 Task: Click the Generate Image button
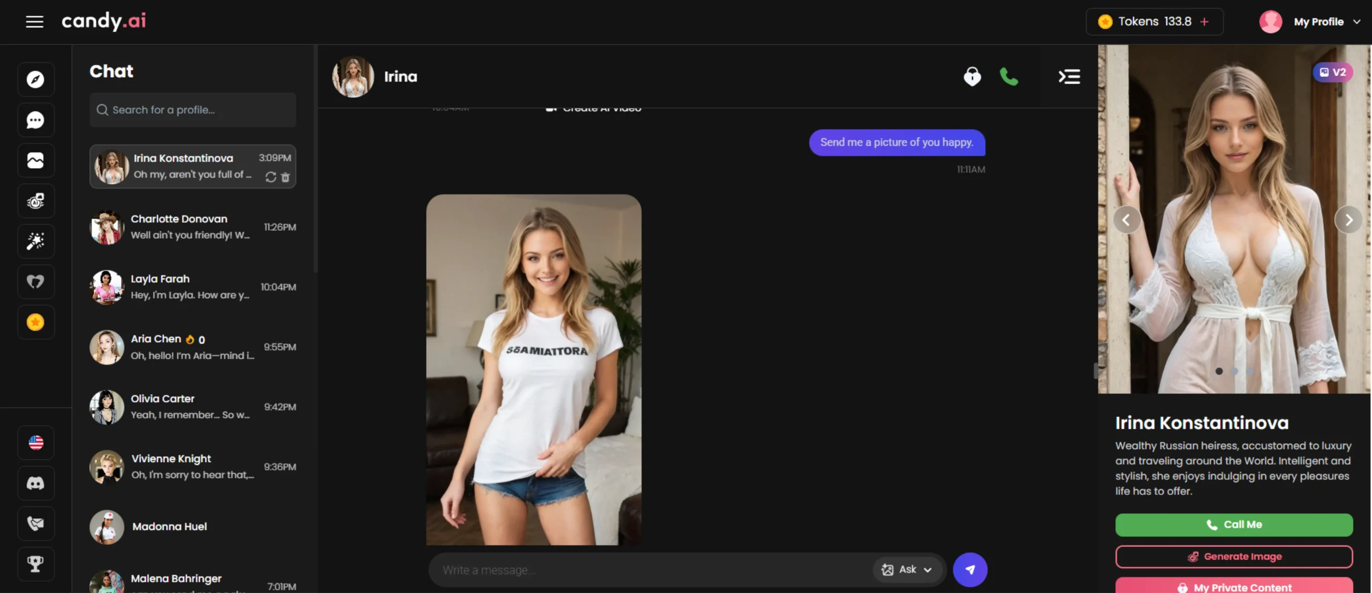tap(1234, 557)
